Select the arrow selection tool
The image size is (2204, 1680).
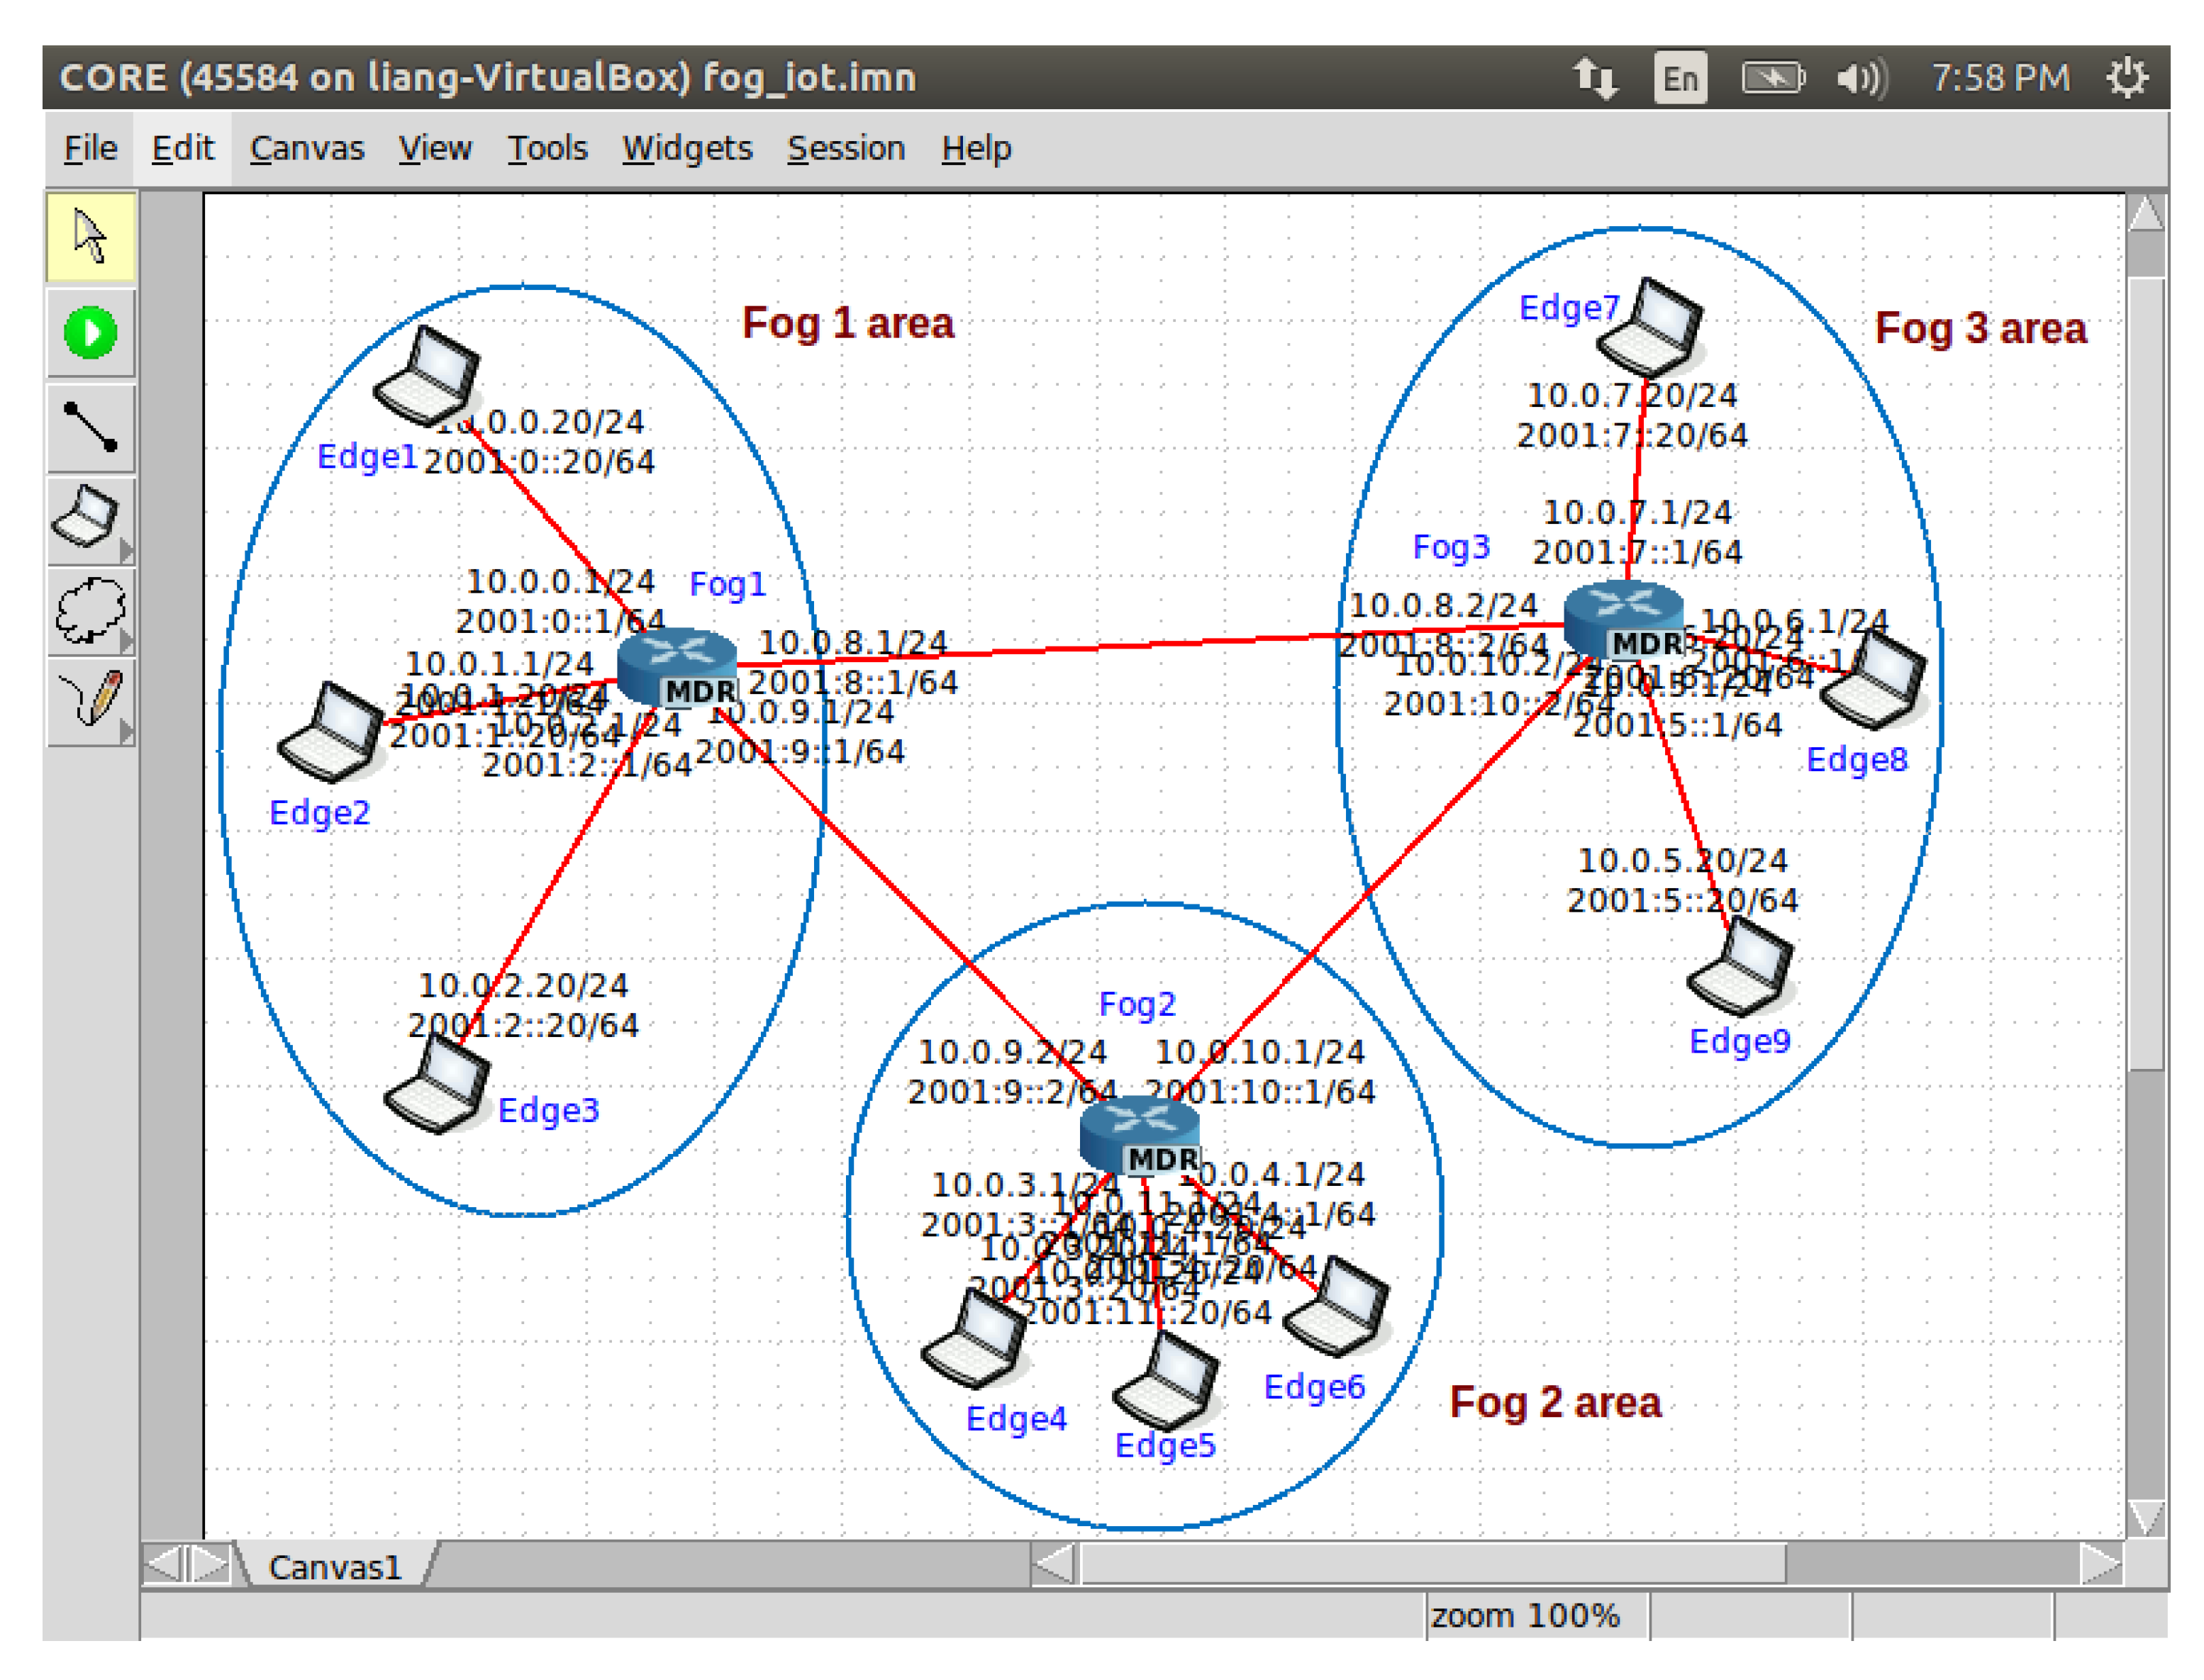point(90,237)
